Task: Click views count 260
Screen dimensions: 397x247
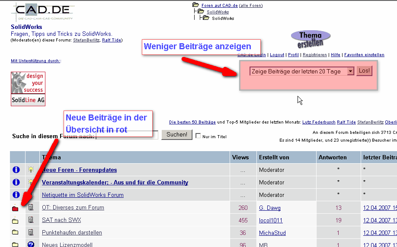Action: (x=243, y=208)
